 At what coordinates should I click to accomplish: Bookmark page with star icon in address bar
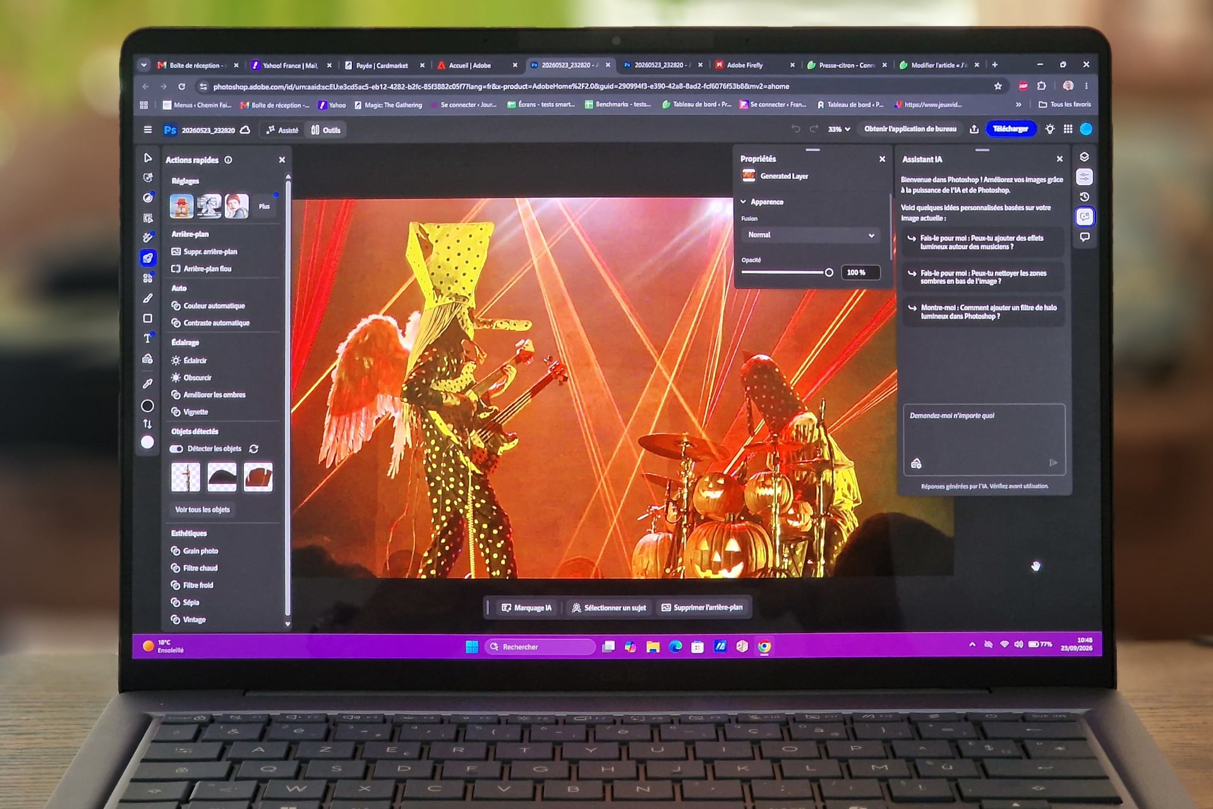[x=998, y=86]
